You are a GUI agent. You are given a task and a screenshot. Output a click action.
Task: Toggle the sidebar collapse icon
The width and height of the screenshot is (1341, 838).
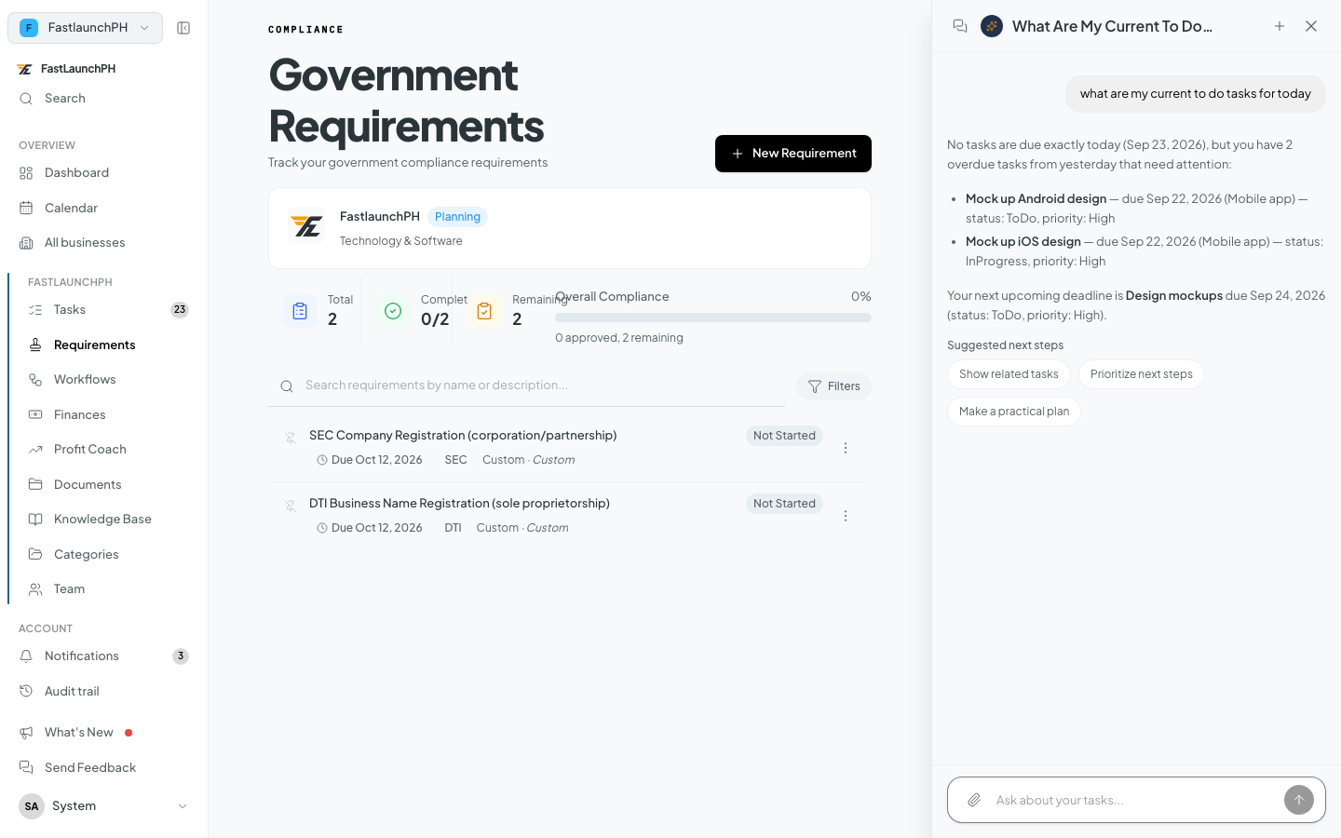[183, 28]
